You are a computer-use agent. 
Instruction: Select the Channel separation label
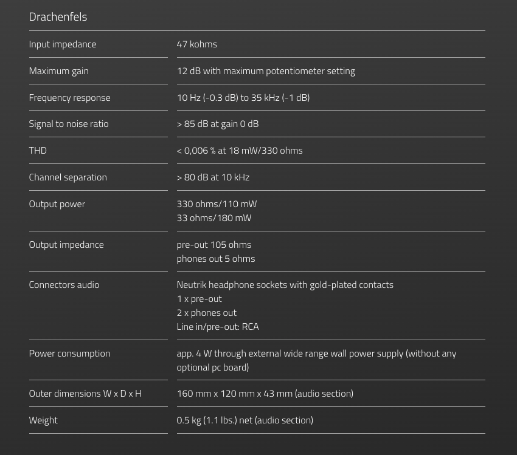[68, 177]
